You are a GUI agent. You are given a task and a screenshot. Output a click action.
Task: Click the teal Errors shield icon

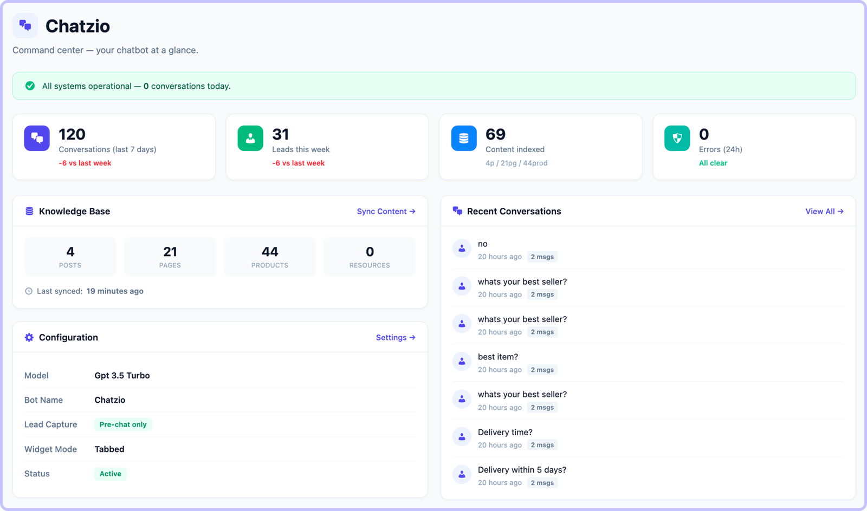point(677,138)
